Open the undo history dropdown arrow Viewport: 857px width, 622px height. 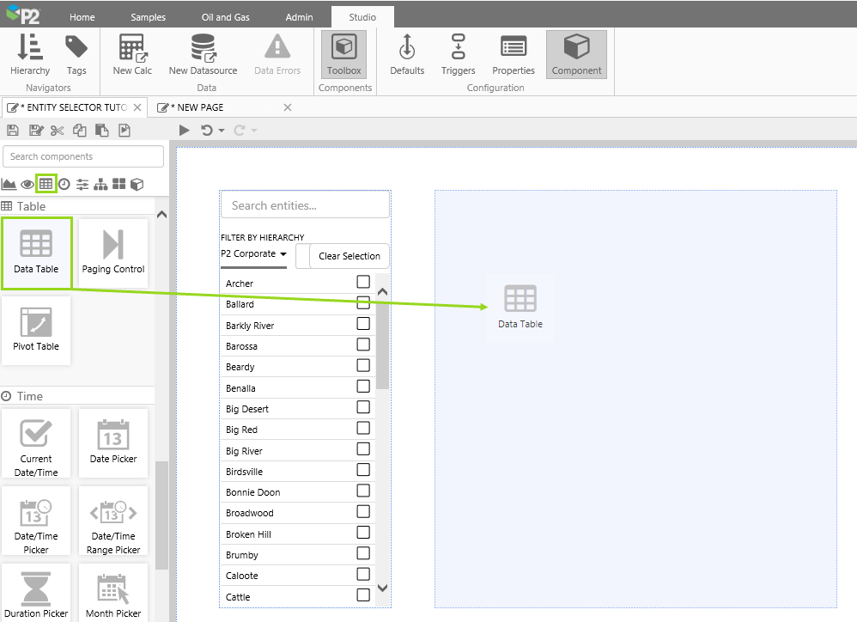click(221, 131)
